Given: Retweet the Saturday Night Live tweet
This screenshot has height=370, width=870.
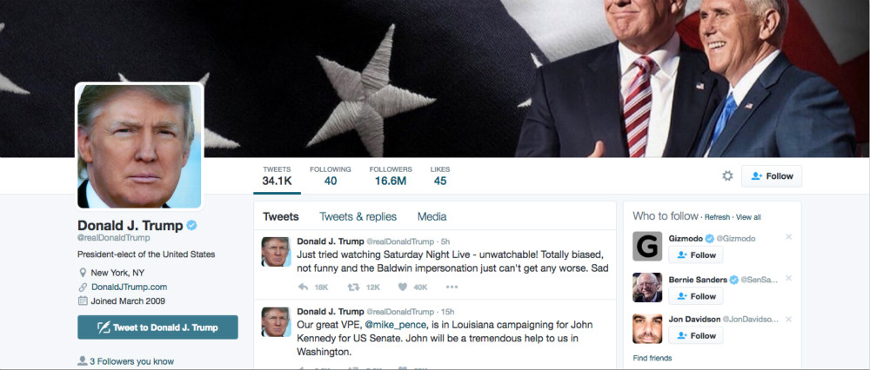Looking at the screenshot, I should pyautogui.click(x=353, y=287).
